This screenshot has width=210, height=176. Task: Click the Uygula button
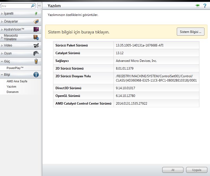tap(197, 170)
